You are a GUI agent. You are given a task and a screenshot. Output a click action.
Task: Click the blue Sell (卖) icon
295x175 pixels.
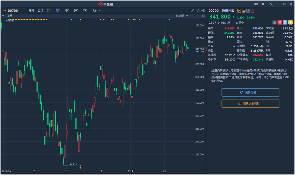[x=285, y=23]
